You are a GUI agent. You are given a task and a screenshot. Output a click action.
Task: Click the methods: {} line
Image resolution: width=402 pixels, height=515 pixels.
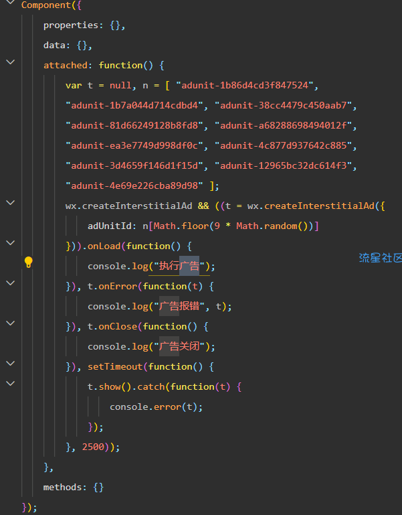74,487
